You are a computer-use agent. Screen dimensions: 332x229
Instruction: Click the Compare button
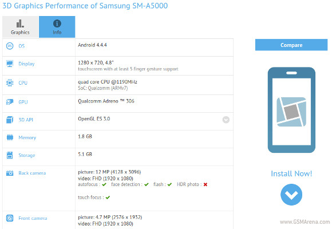[x=291, y=45]
